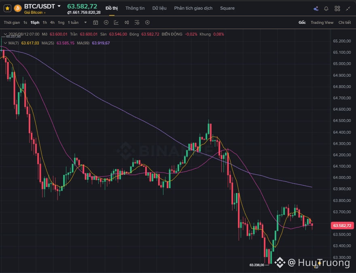
Task: Click the add circle plus icon
Action: [x=106, y=23]
